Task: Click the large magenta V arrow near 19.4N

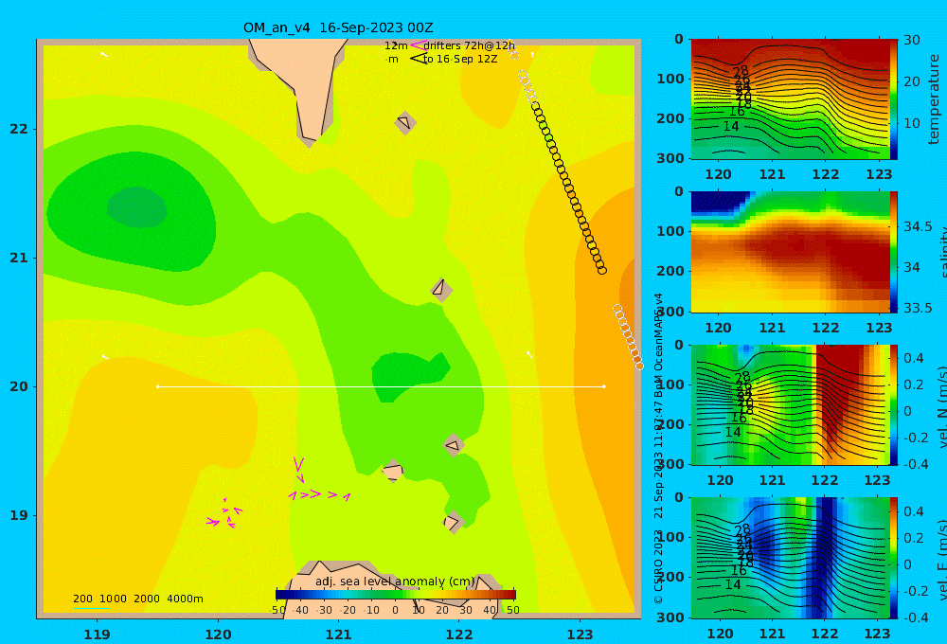Action: pyautogui.click(x=297, y=465)
